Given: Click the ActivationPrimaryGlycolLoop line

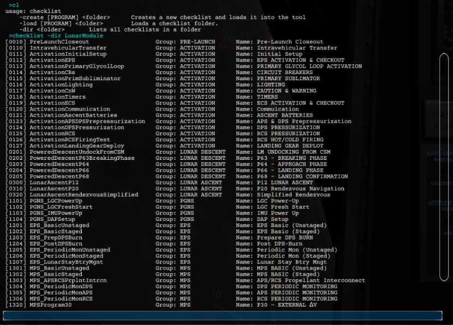Looking at the screenshot, I should coord(77,67).
